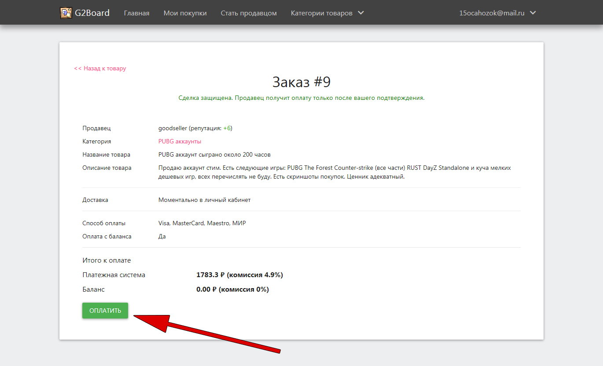Click product title 'PUBG аккаунт сыграно около 200 часов'
The width and height of the screenshot is (603, 366).
tap(214, 154)
